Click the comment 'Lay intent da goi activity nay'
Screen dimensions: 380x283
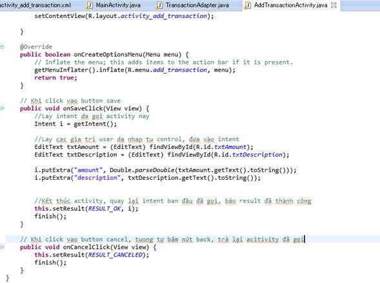click(92, 116)
